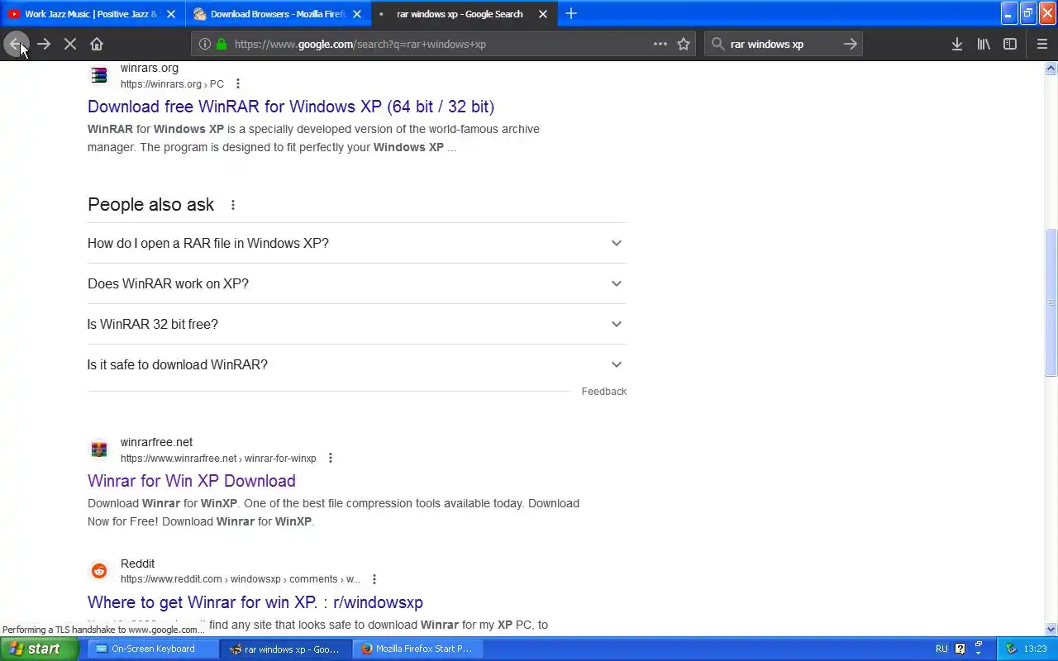The height and width of the screenshot is (661, 1058).
Task: Click the winrarfree.net URL breadcrumb
Action: tap(218, 459)
